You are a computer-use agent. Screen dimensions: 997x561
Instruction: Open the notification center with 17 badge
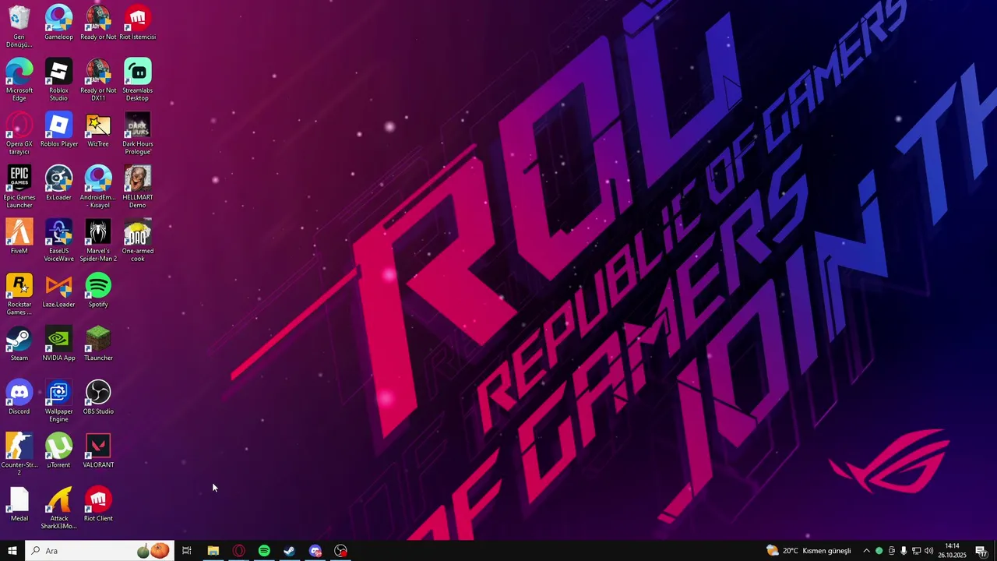981,551
